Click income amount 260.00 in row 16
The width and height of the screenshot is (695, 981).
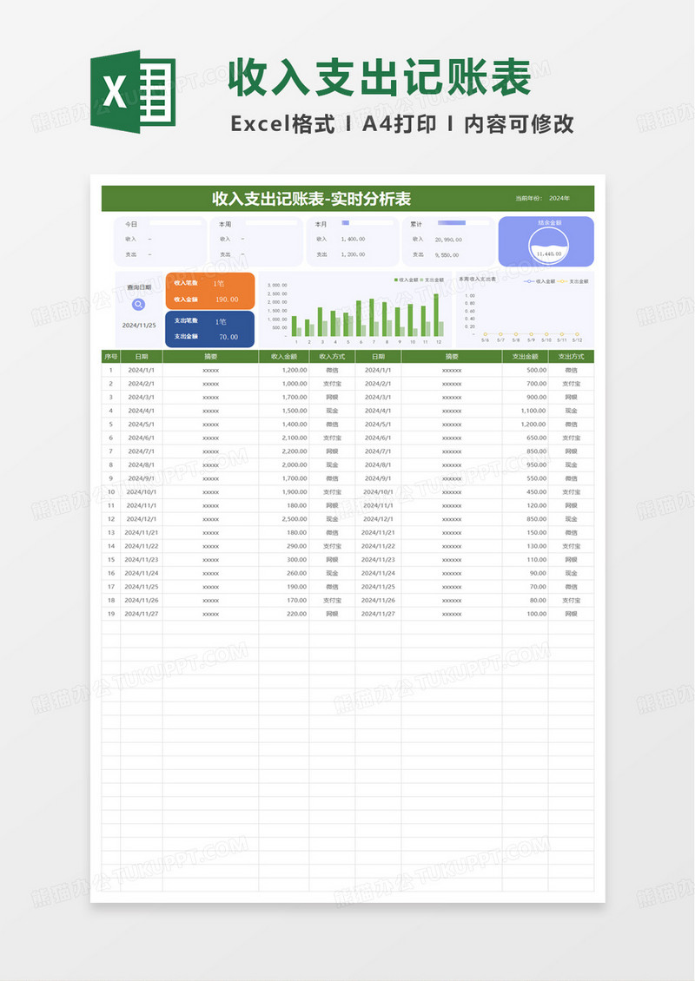pos(297,574)
